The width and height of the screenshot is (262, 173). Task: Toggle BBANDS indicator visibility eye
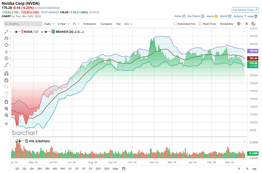tap(46, 32)
